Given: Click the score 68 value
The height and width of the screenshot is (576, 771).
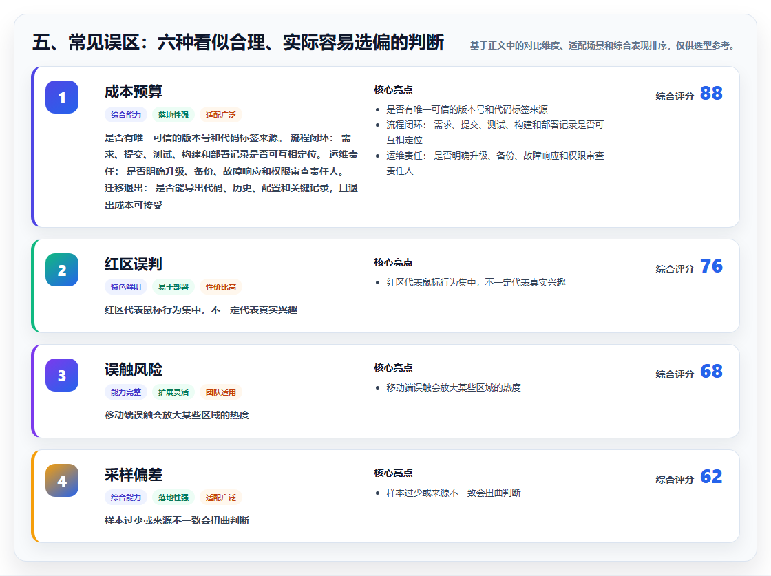Looking at the screenshot, I should click(x=711, y=371).
